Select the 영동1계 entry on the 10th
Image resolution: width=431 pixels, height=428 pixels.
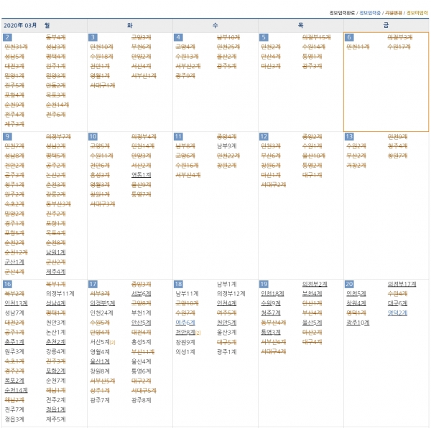coord(142,174)
